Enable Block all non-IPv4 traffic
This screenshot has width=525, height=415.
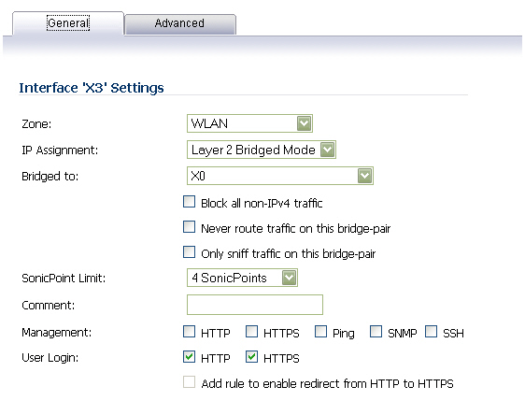click(190, 202)
